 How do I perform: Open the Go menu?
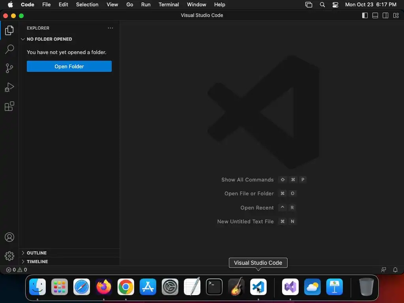click(x=129, y=5)
